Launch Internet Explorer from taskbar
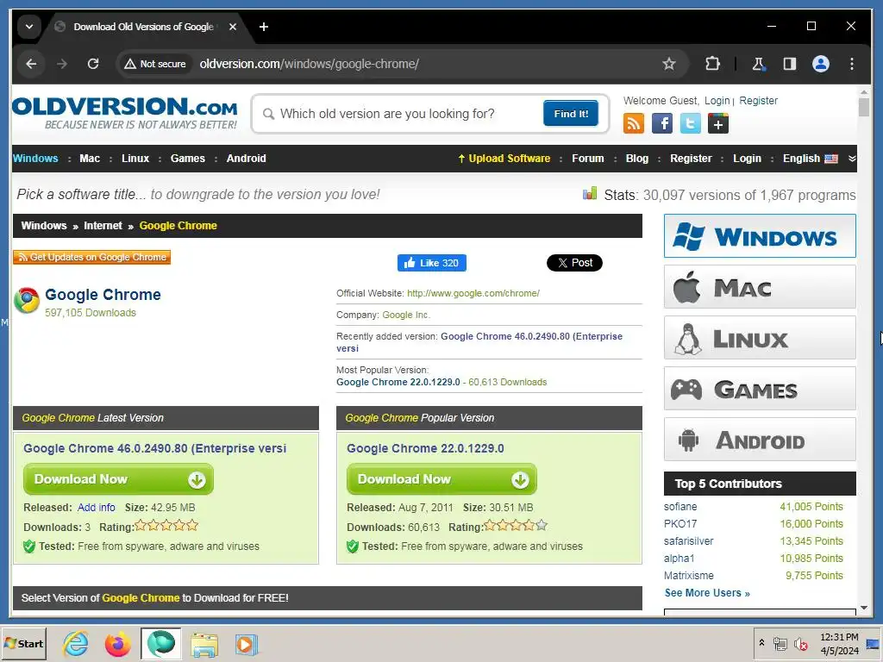Screen dimensions: 883x662 [76, 644]
